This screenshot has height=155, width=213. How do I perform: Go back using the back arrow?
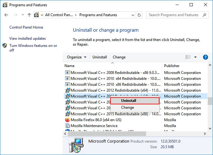click(7, 15)
